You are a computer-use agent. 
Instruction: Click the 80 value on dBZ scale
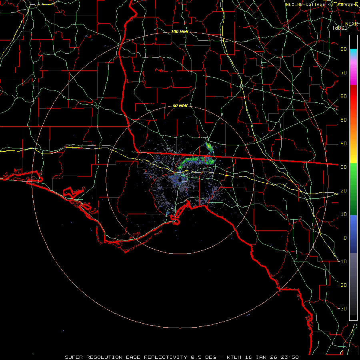point(344,49)
